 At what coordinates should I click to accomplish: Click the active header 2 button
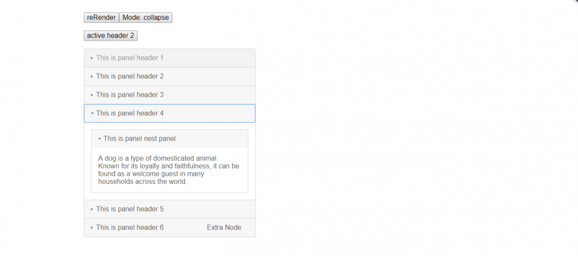[111, 36]
